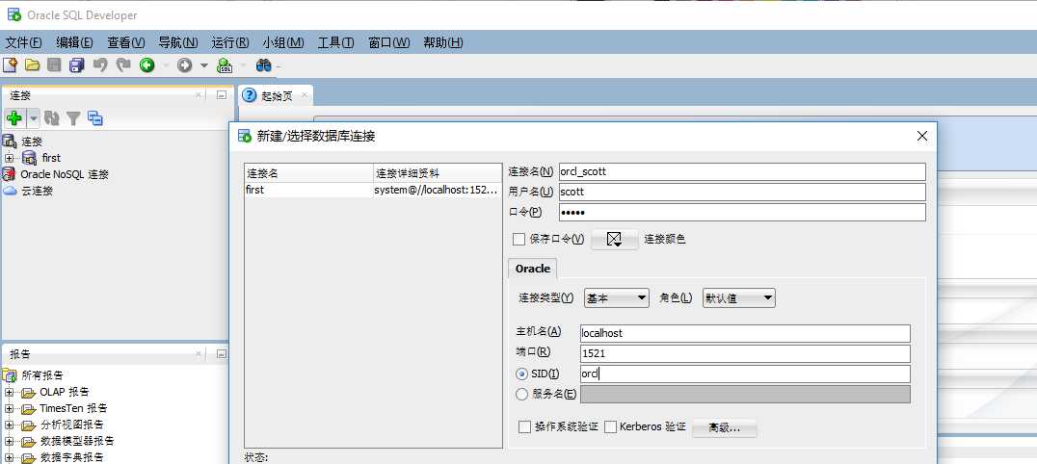Open the 帮助 menu
The image size is (1037, 464).
click(x=442, y=42)
